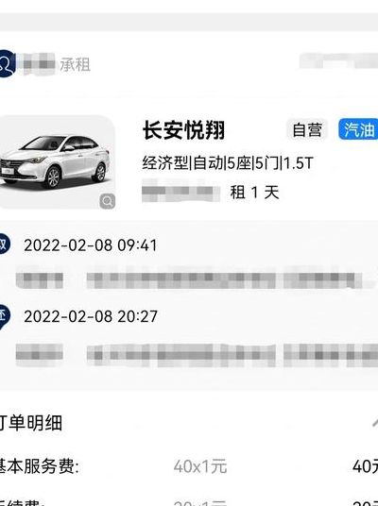Tap the 租 1 天 rental duration text

coord(254,193)
